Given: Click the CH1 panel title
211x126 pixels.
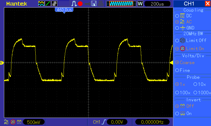Looking at the screenshot, I should click(189, 4).
